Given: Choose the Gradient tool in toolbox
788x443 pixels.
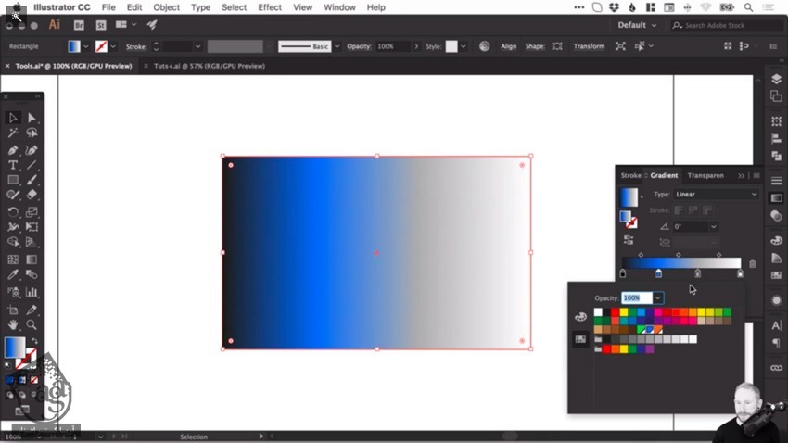Looking at the screenshot, I should click(32, 259).
